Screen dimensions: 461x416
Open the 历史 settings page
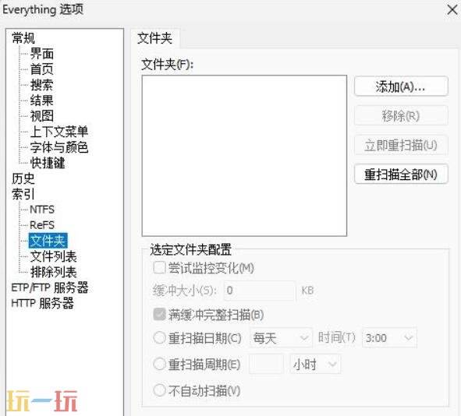pos(23,178)
